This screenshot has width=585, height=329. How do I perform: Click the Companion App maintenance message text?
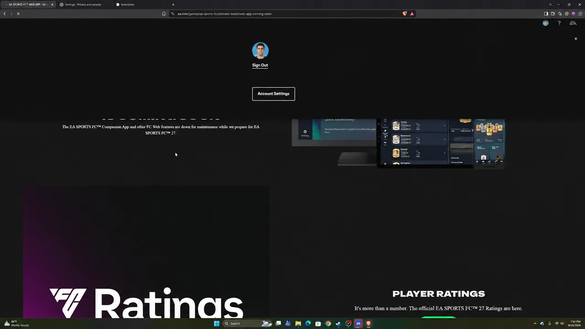click(161, 130)
